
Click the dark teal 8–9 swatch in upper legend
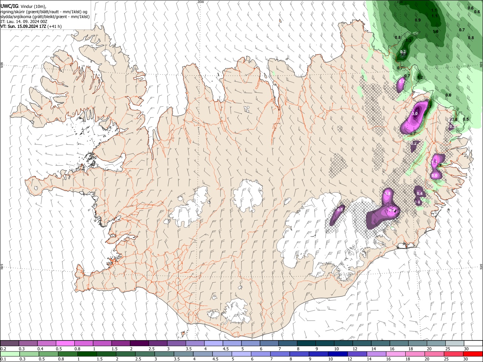[x=306, y=344]
